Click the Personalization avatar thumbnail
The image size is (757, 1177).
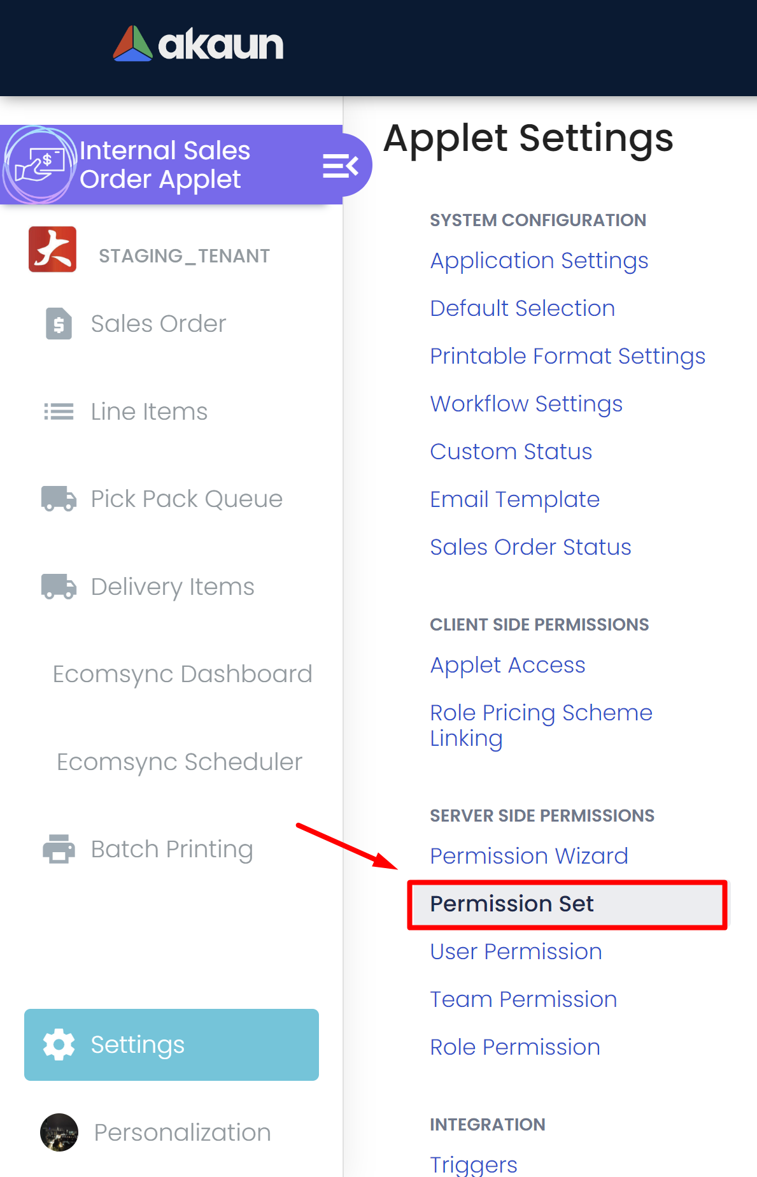pyautogui.click(x=59, y=1132)
